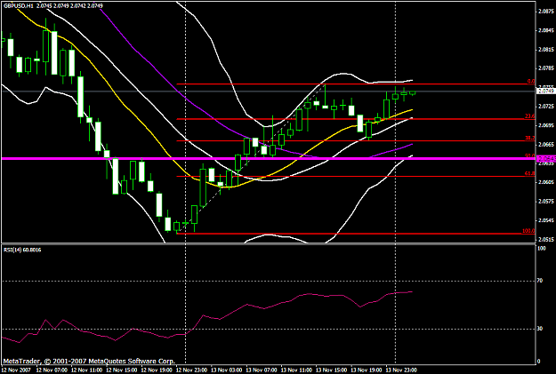Click the RSI scale value 100

(x=542, y=249)
